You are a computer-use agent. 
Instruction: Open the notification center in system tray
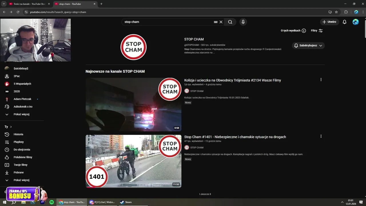click(x=361, y=202)
